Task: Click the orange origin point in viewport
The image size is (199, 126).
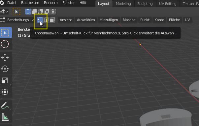Action: [140, 45]
